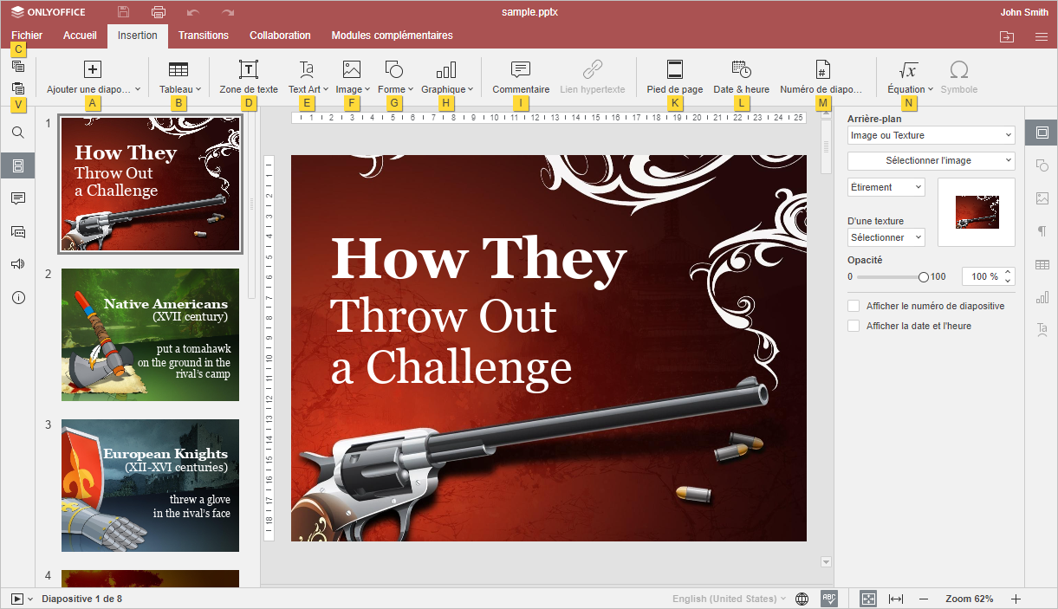The height and width of the screenshot is (609, 1058).
Task: Open image settings in right sidebar
Action: pos(1042,198)
